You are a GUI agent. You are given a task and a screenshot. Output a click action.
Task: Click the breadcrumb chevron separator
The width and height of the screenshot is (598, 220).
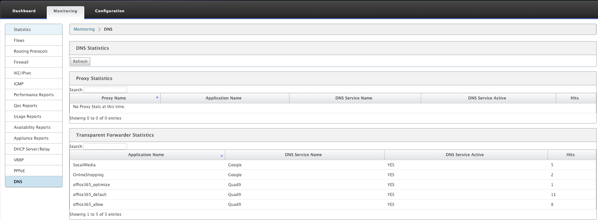pos(99,29)
